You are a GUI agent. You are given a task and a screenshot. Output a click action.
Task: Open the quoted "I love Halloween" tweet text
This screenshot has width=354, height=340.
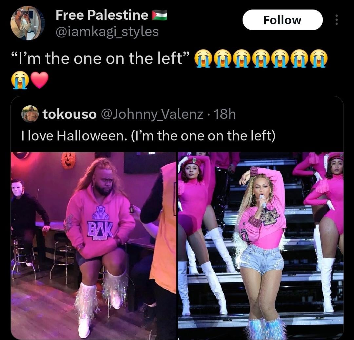pos(148,136)
